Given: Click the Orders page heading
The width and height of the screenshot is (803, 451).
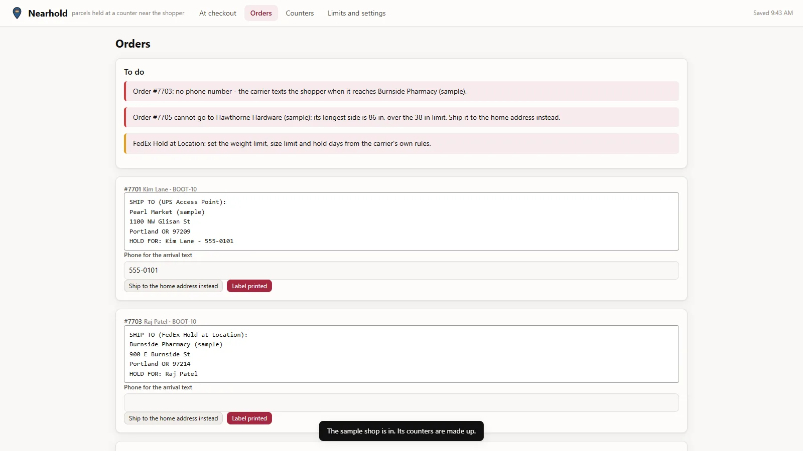Looking at the screenshot, I should tap(133, 44).
